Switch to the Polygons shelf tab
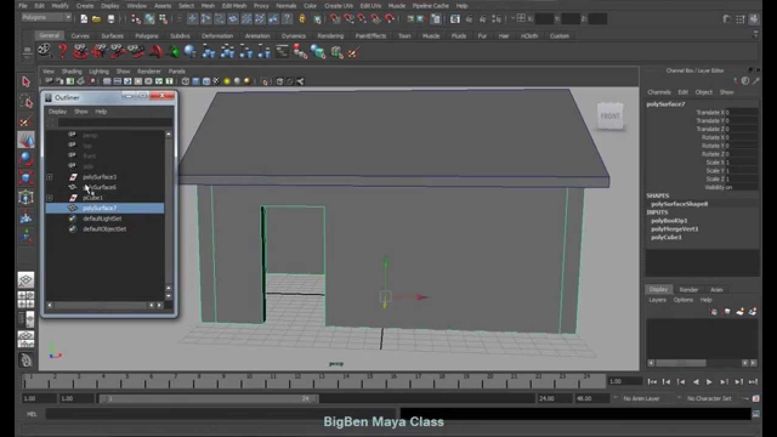 [x=146, y=36]
